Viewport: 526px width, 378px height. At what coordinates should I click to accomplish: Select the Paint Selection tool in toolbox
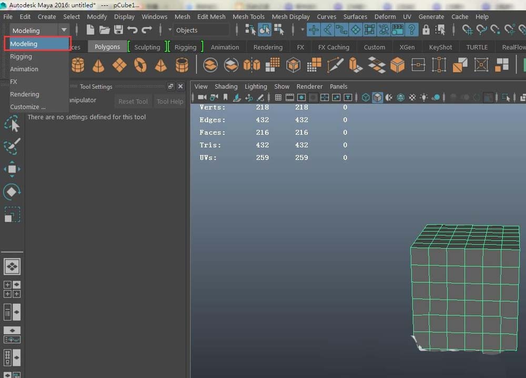point(12,146)
